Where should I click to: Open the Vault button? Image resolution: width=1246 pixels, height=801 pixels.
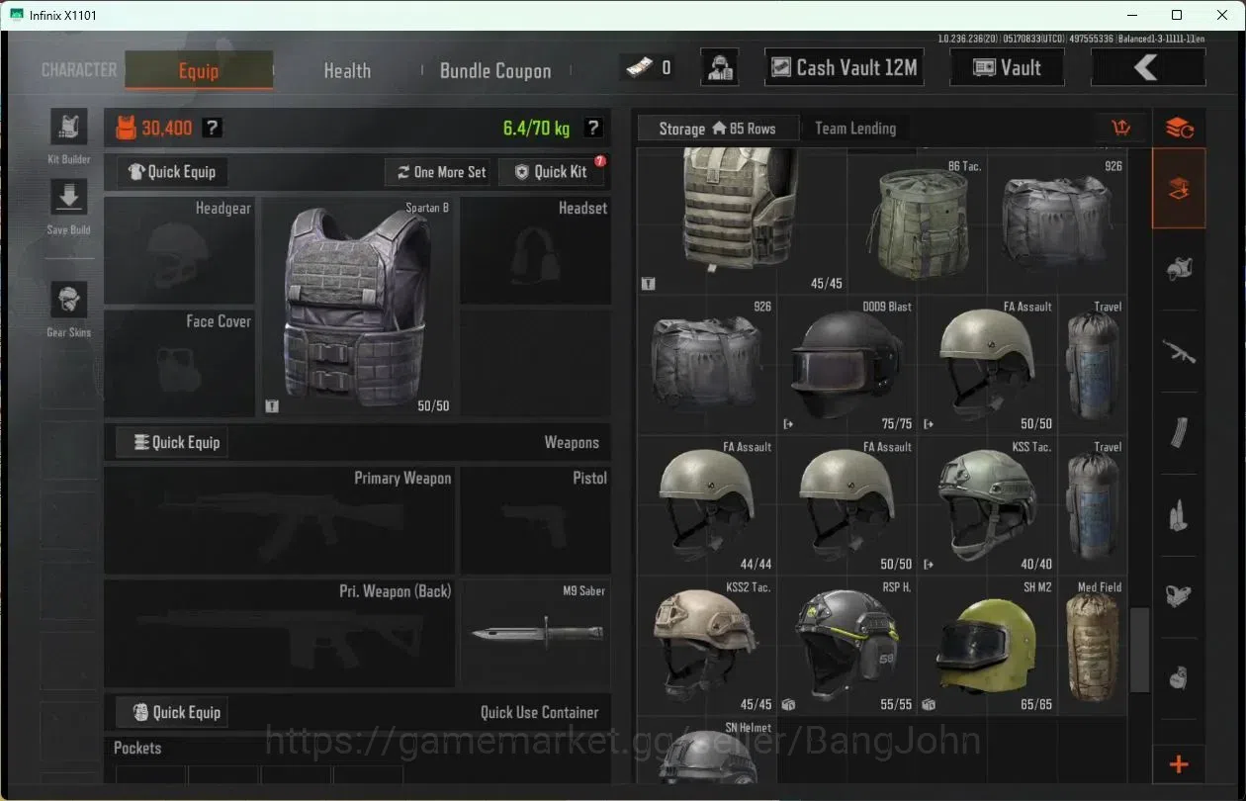click(x=1008, y=67)
